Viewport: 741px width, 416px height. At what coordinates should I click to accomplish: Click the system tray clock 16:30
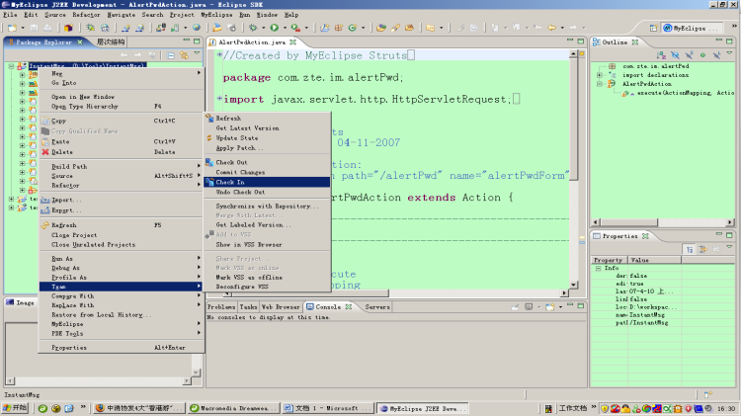tap(726, 408)
